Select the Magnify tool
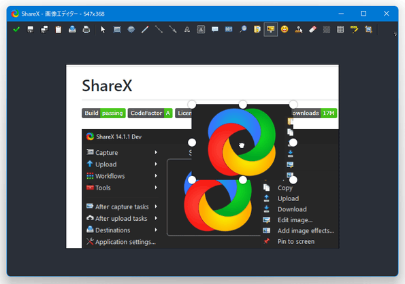Screen dimensions: 405x284 [243, 29]
